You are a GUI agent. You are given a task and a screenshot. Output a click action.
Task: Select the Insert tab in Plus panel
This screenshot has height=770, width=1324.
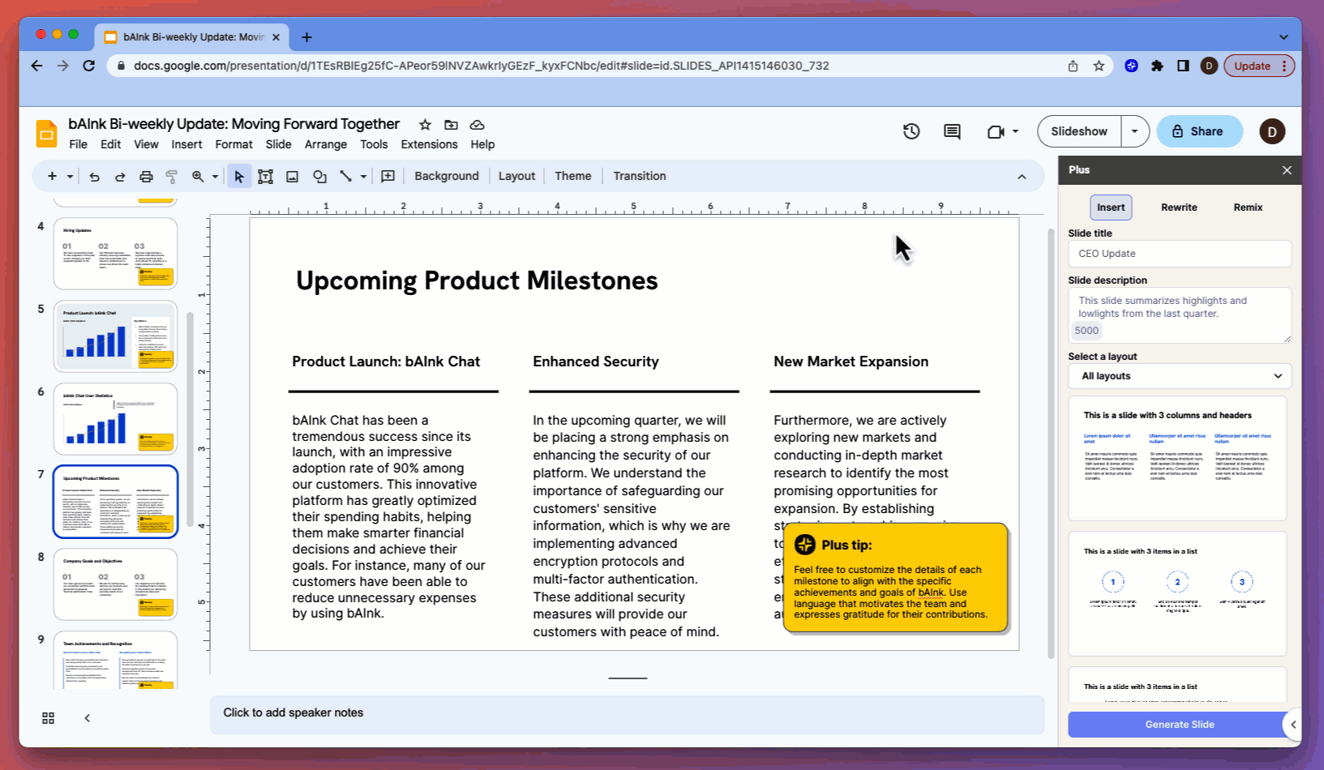coord(1111,207)
